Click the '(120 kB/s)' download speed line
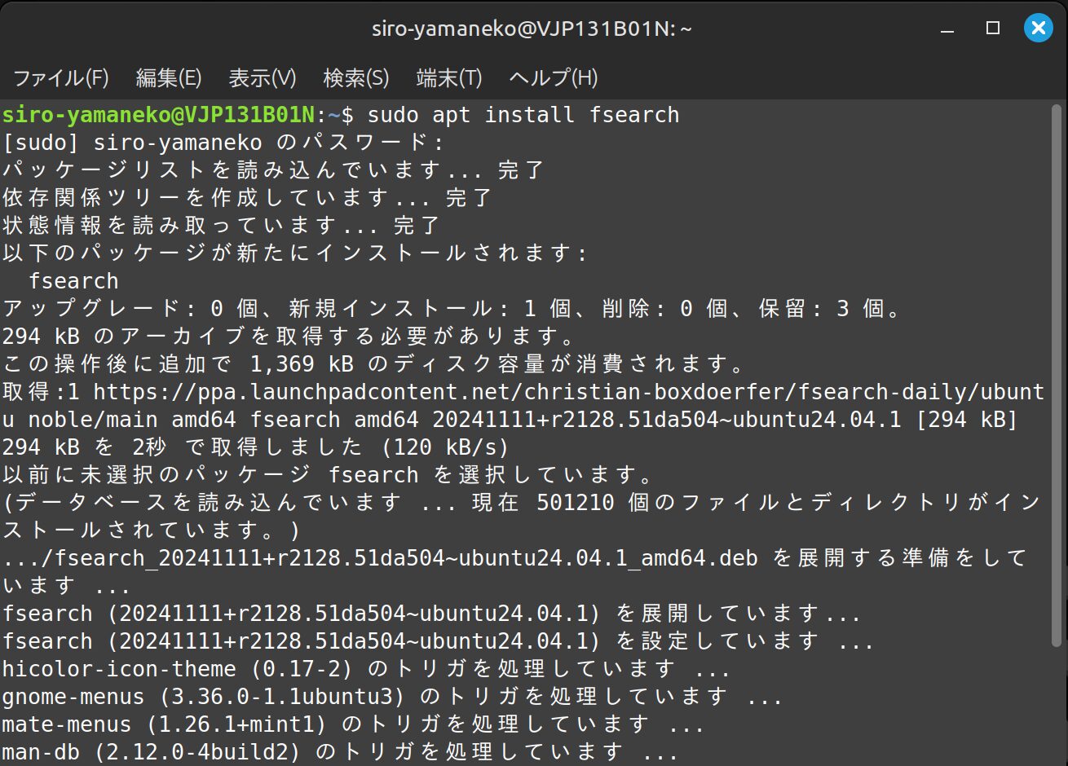The height and width of the screenshot is (766, 1068). pos(255,447)
